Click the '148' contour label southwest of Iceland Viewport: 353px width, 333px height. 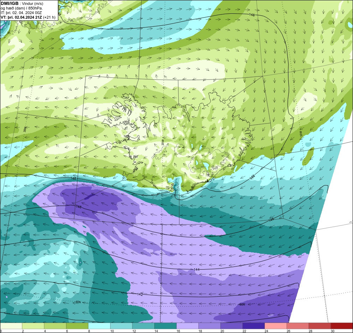pos(73,178)
